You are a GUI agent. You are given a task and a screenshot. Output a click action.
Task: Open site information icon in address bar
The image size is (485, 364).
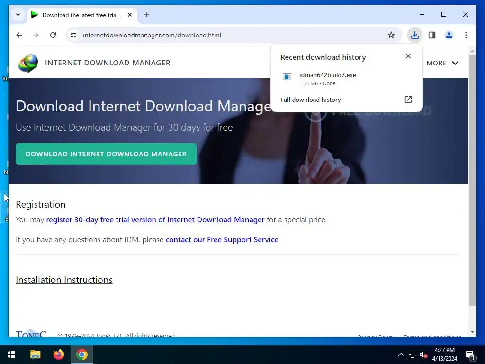[73, 35]
